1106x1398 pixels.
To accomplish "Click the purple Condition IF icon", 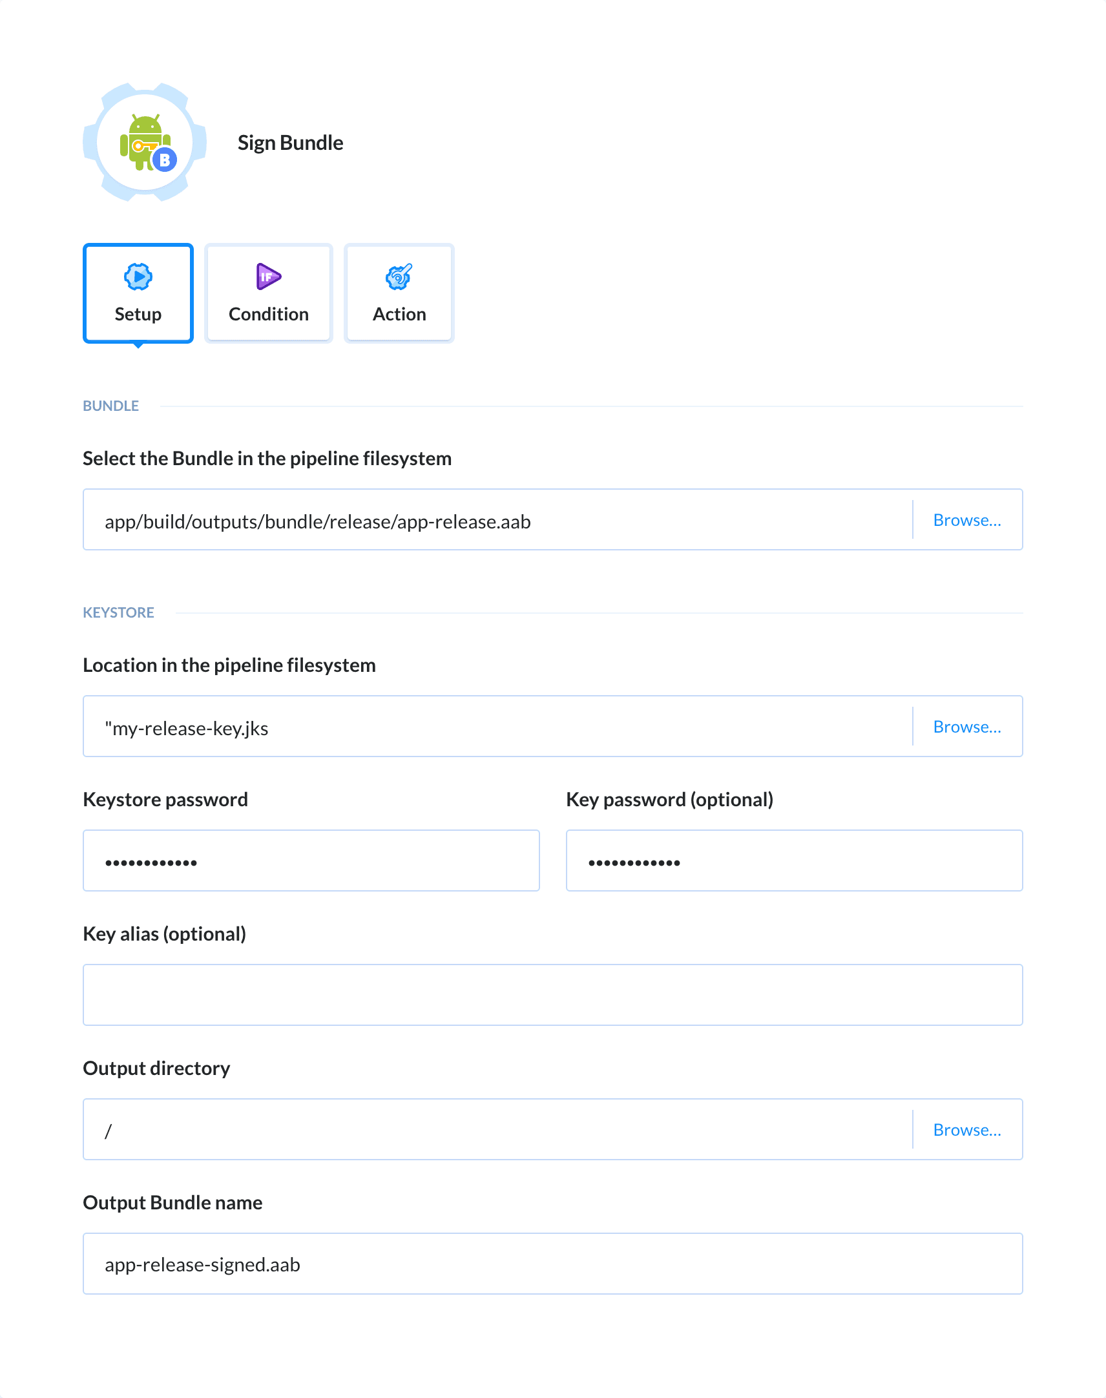I will point(267,277).
